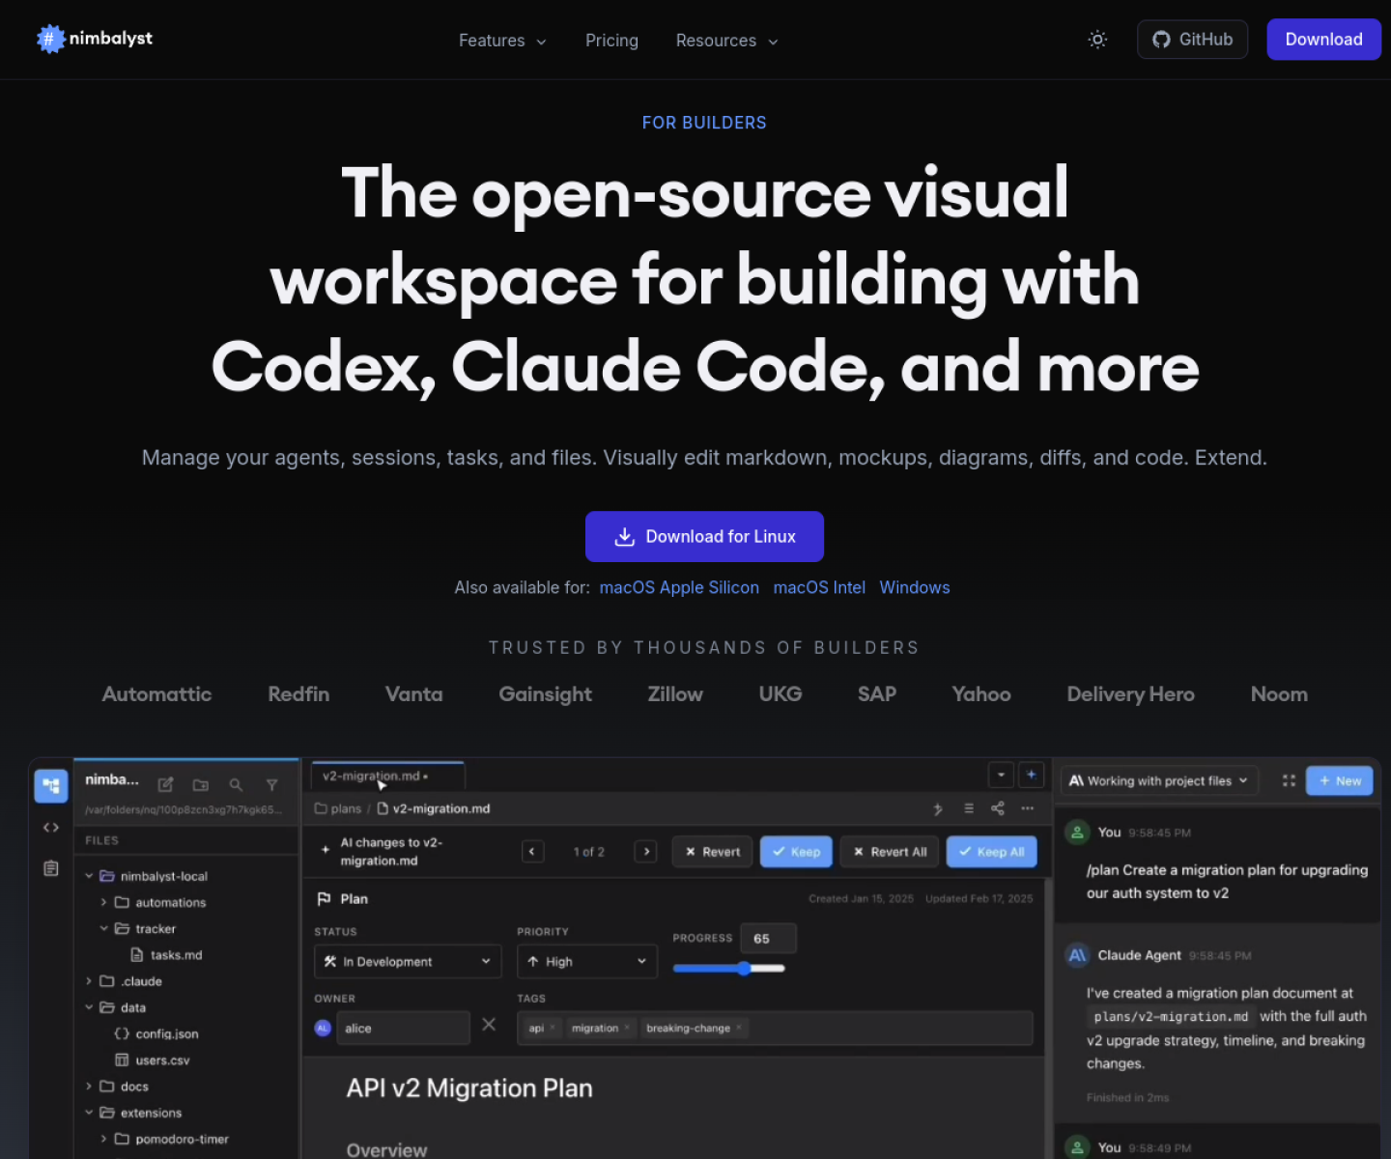Screen dimensions: 1391x1159
Task: Clear the owner with the X icon beside alice
Action: pos(489,1025)
